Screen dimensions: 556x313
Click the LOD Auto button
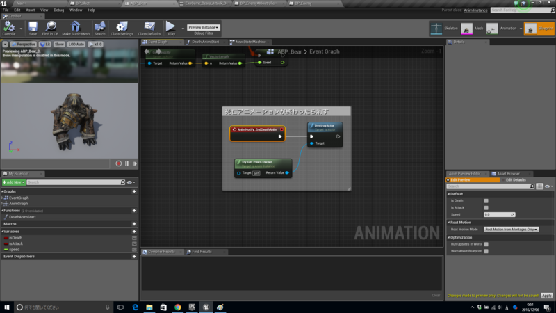tap(76, 45)
